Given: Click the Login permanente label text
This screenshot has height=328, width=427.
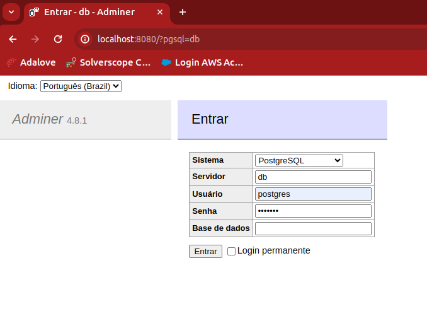Looking at the screenshot, I should click(274, 250).
